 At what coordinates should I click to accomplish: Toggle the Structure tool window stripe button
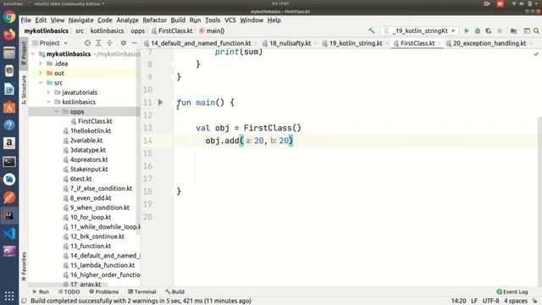(x=24, y=90)
